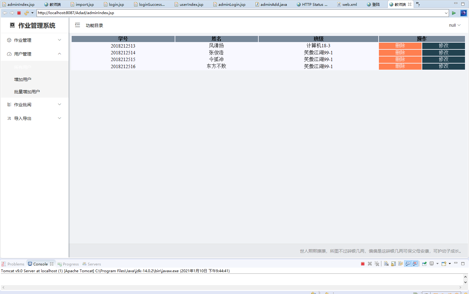The image size is (469, 294).
Task: Switch to the adminAdd.java editor tab
Action: (271, 4)
